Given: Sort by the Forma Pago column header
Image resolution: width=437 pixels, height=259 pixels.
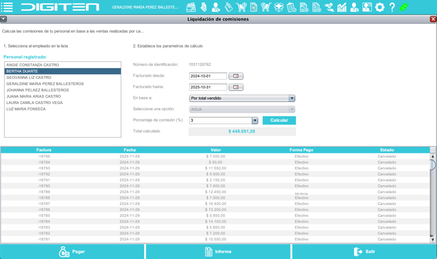Looking at the screenshot, I should (x=301, y=150).
